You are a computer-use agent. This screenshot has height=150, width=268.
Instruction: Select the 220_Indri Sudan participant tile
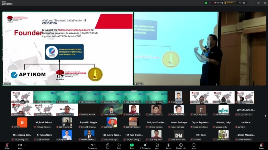[134, 122]
